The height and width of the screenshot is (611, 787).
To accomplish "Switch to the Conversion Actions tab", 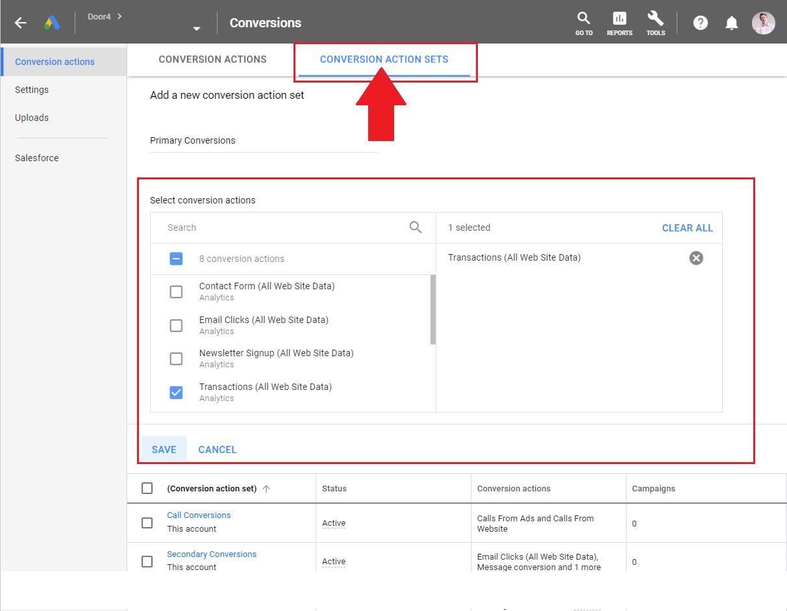I will coord(212,59).
